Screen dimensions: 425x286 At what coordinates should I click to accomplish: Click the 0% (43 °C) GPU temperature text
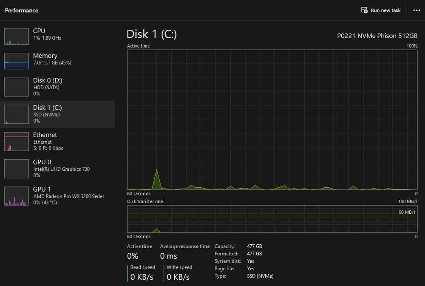click(45, 203)
